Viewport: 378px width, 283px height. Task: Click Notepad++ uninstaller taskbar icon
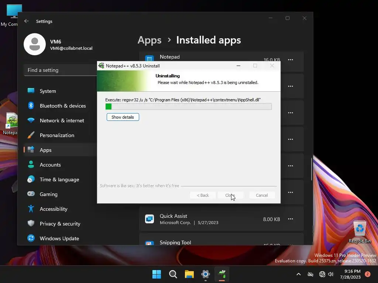[222, 274]
